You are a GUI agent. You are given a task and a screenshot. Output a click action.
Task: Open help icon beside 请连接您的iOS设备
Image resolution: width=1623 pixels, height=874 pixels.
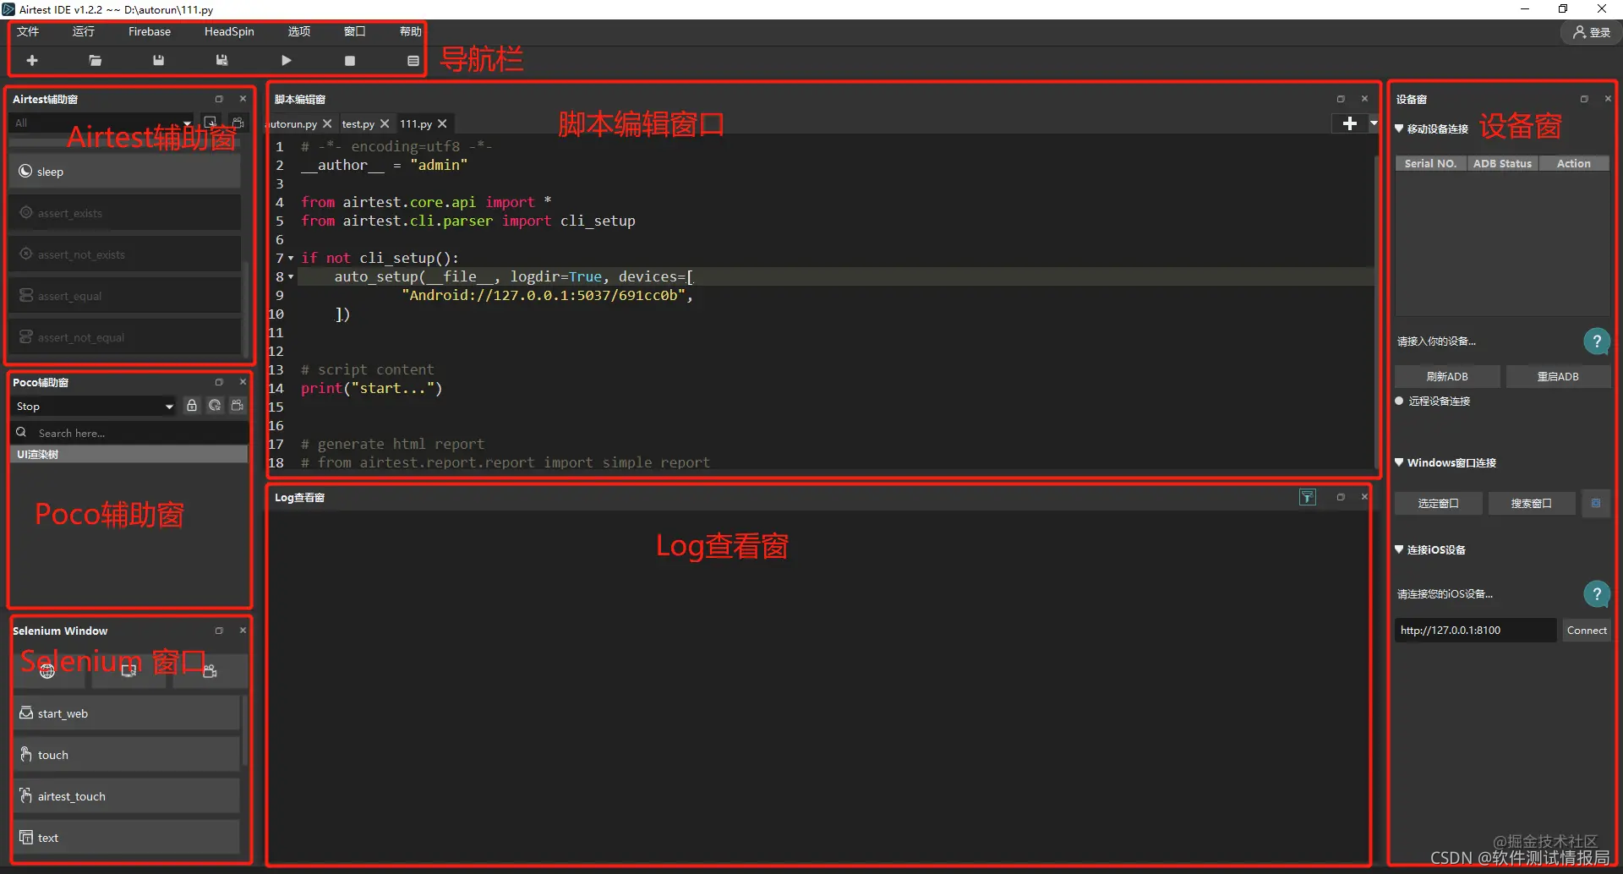tap(1596, 594)
